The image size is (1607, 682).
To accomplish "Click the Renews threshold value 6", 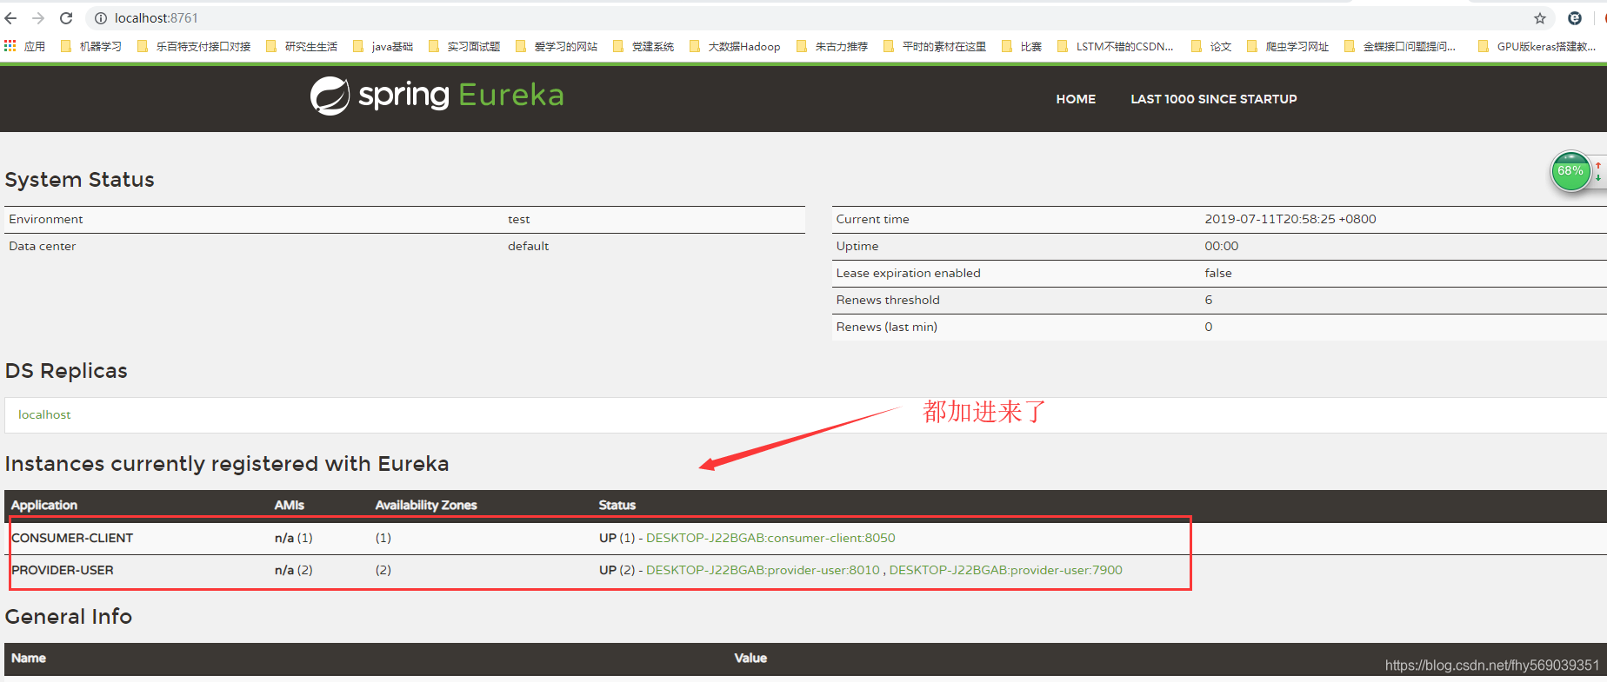I will [x=1209, y=300].
